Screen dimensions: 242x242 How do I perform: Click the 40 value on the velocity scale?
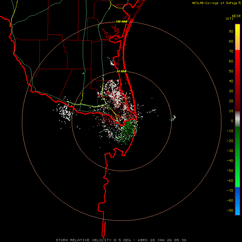(231, 81)
